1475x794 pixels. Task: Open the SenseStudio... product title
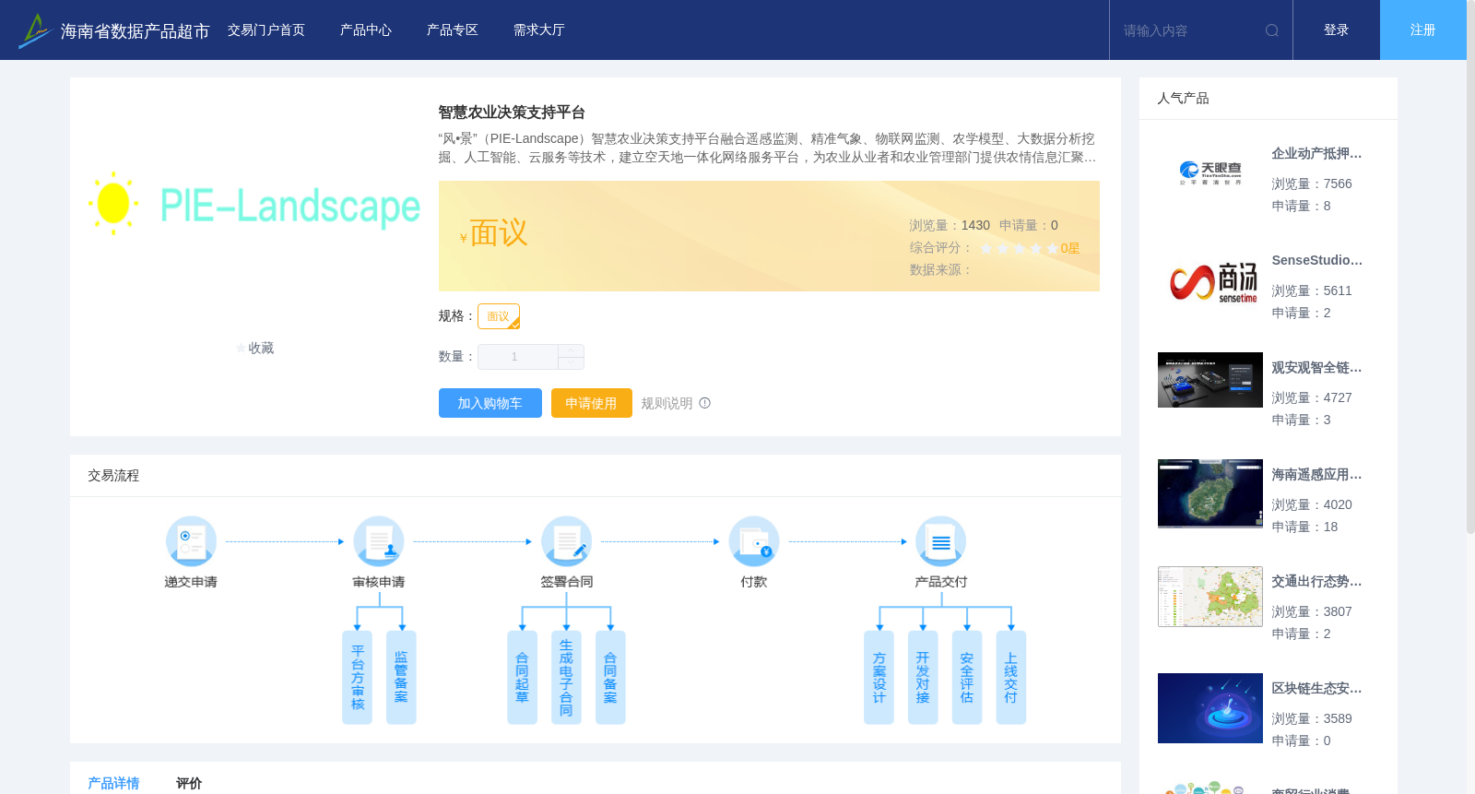[x=1316, y=261]
